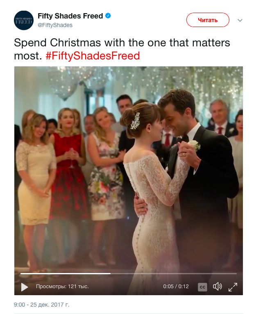Expand video to fullscreen
This screenshot has height=314, width=256.
click(x=233, y=287)
